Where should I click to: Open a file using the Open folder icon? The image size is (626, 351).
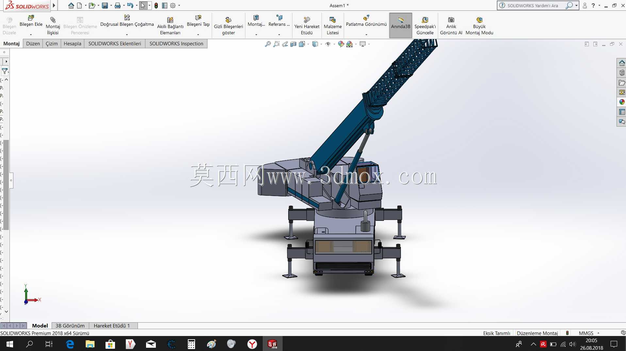(x=92, y=6)
